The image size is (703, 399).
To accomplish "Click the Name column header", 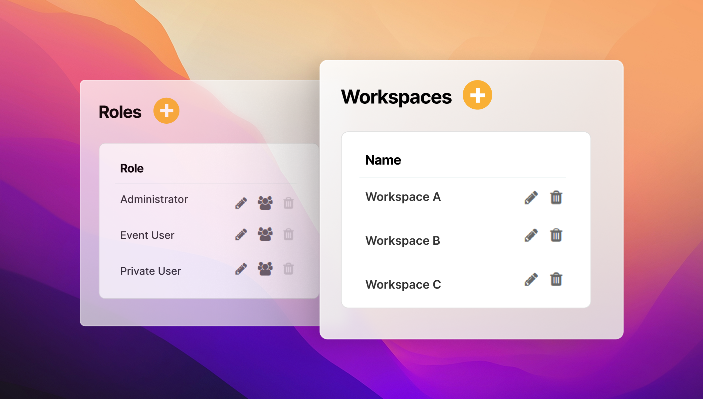I will [383, 160].
